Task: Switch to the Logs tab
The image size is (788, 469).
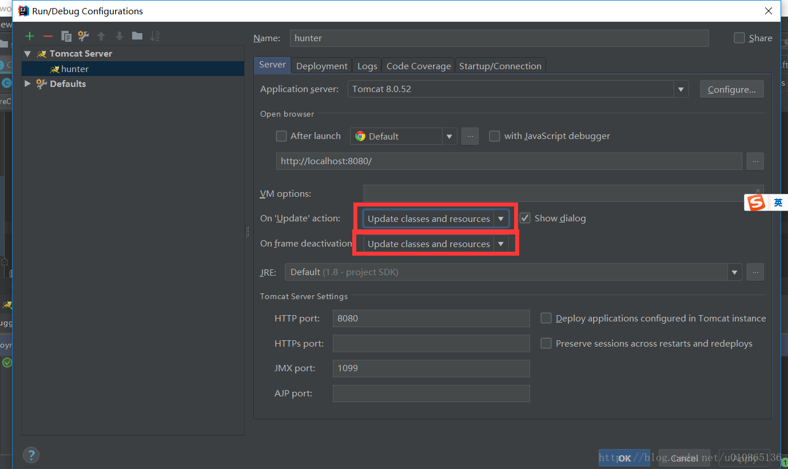Action: [367, 66]
